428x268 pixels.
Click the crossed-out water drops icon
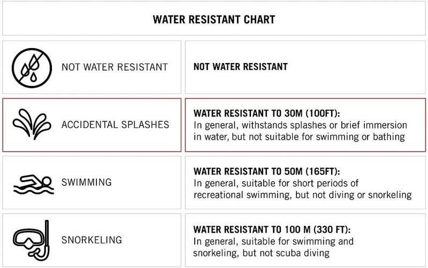pyautogui.click(x=32, y=68)
